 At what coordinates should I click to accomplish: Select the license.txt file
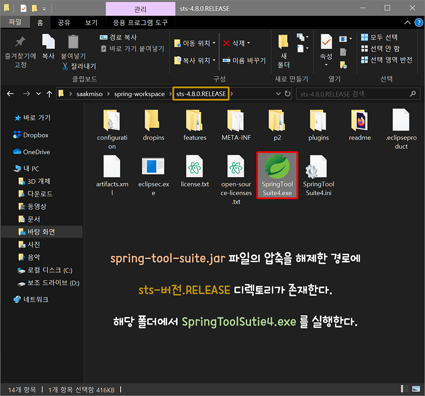(194, 171)
